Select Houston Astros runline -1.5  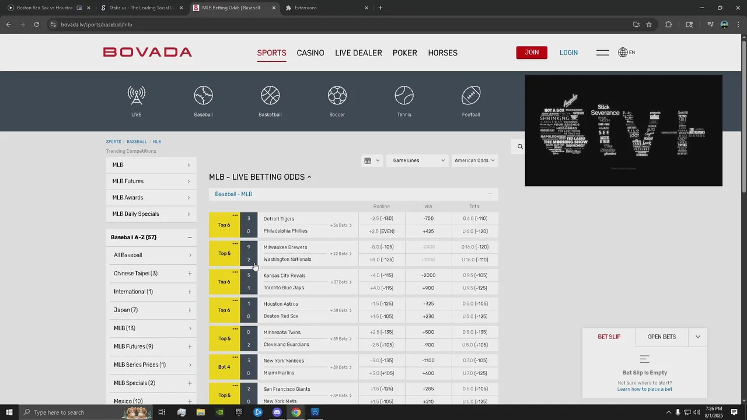382,304
